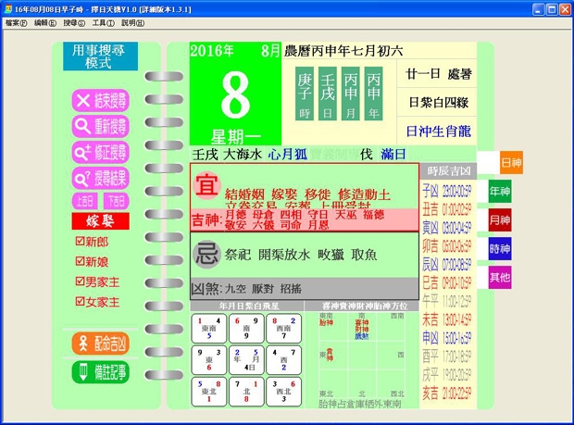The image size is (574, 425).
Task: Select the blue 時神 tab
Action: pos(500,248)
